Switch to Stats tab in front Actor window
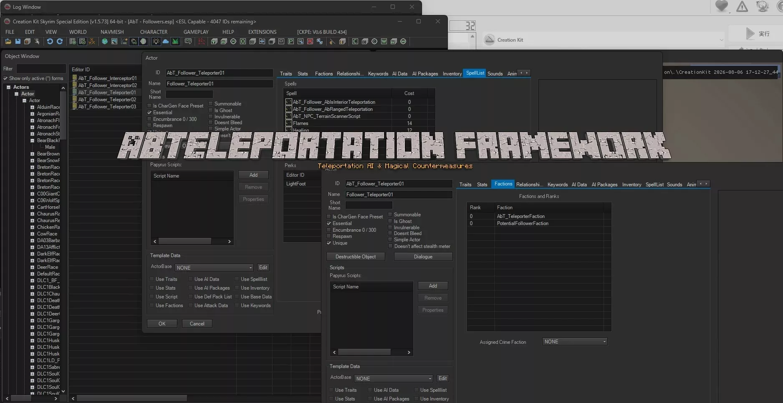 [482, 185]
